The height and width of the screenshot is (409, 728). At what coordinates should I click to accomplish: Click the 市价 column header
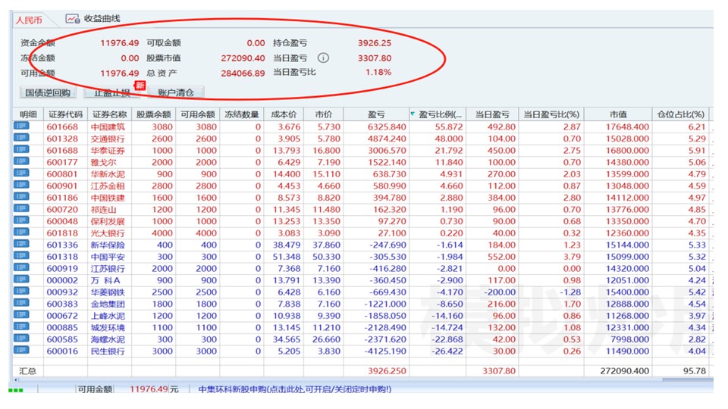coord(324,114)
